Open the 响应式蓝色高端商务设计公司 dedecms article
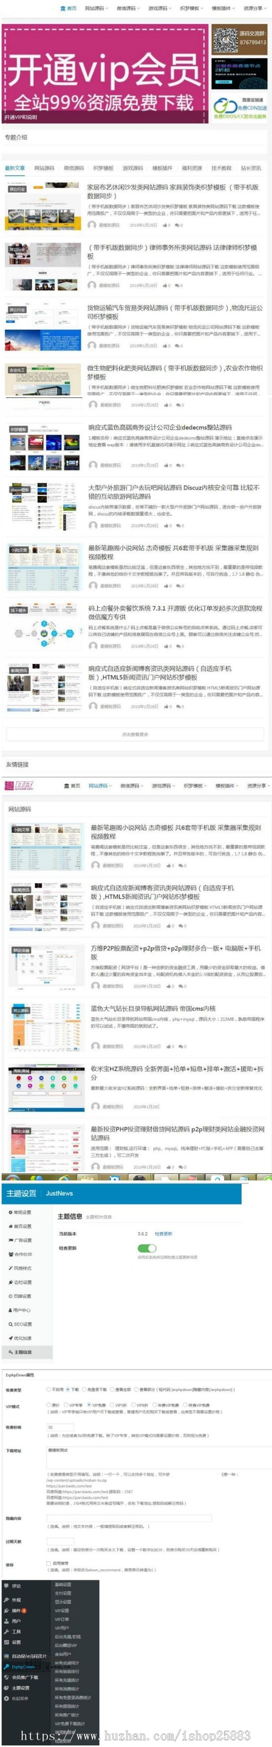The width and height of the screenshot is (272, 1747). tap(160, 427)
